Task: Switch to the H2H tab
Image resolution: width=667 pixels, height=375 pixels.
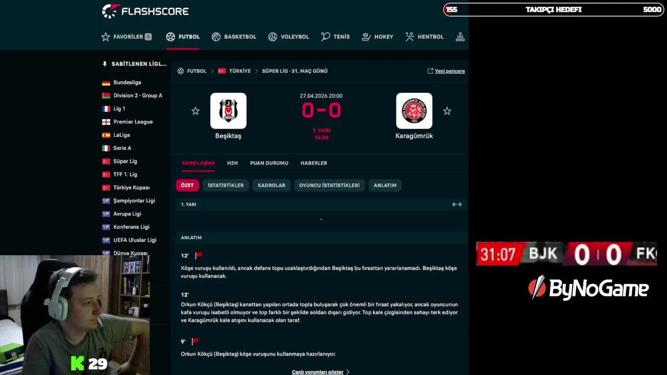Action: 232,163
